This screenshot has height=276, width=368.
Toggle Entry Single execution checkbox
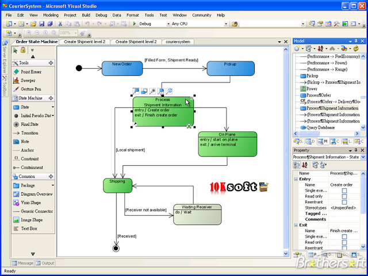click(x=344, y=191)
